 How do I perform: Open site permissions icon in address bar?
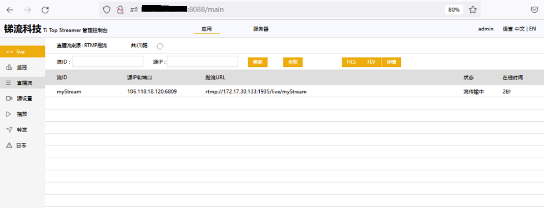pos(134,9)
